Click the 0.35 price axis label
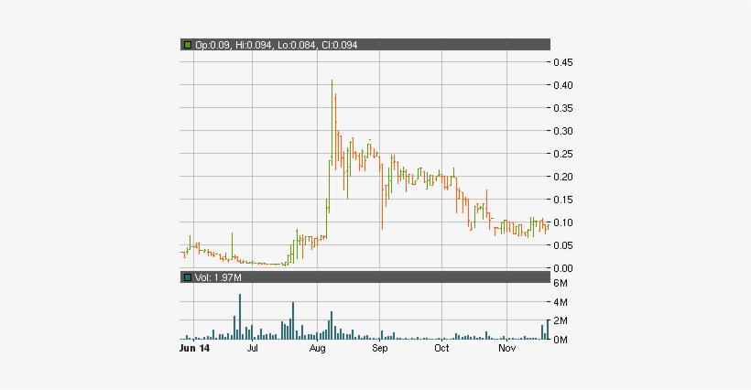 tap(562, 108)
